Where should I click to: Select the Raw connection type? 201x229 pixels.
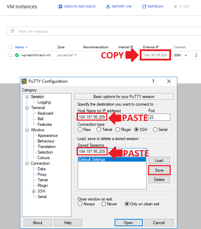click(x=80, y=130)
